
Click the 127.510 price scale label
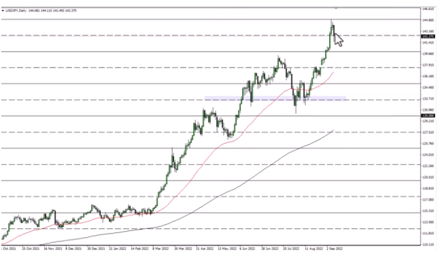click(x=428, y=132)
